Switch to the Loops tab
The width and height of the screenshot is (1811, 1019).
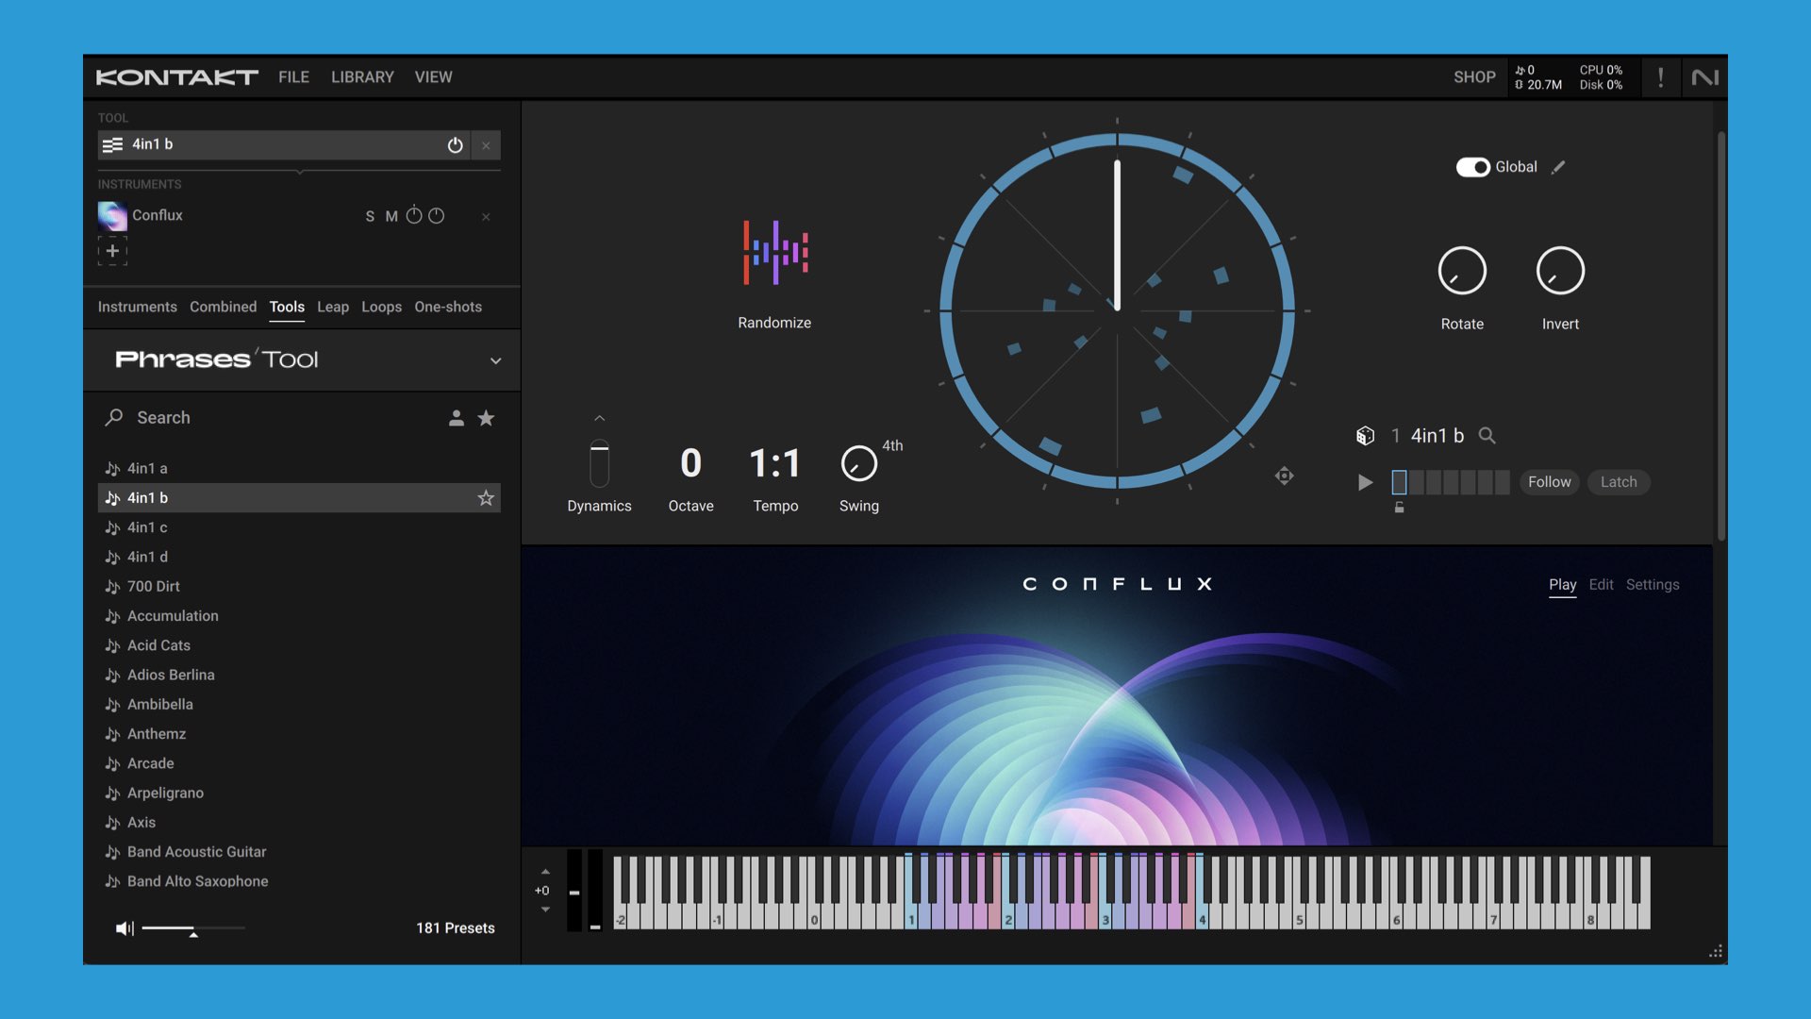381,307
